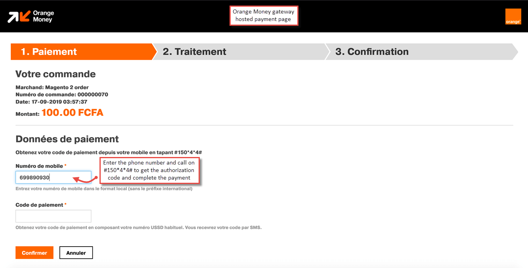Click the empty Code de paiement field
The height and width of the screenshot is (268, 528).
(x=53, y=216)
